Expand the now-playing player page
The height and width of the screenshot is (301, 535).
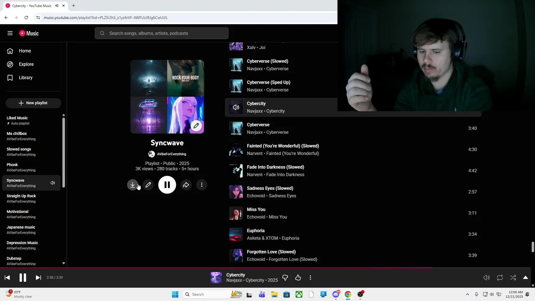point(525,278)
